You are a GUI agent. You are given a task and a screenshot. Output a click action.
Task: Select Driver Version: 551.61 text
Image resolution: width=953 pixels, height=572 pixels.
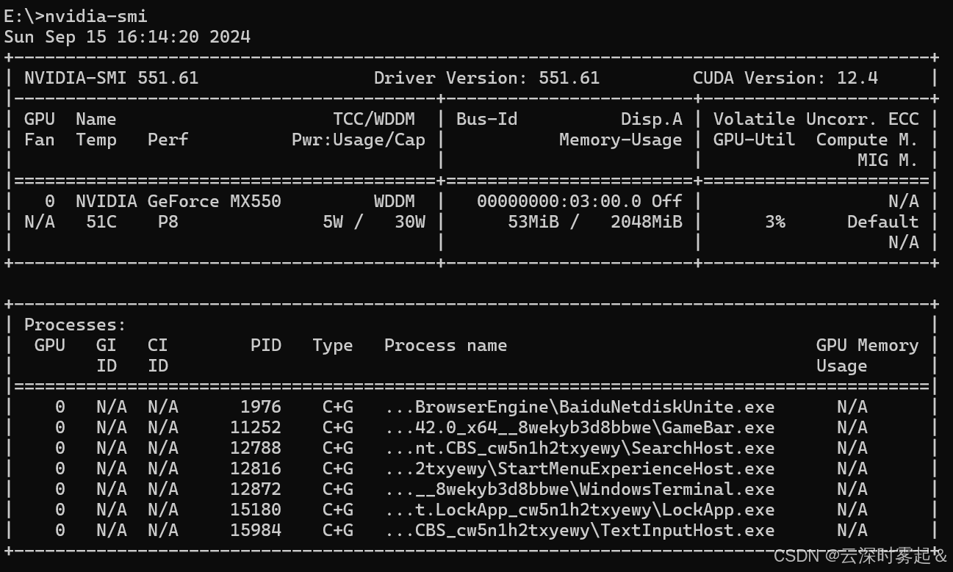pos(486,78)
